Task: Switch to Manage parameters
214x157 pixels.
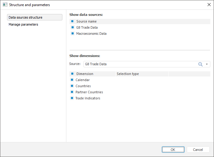Action: click(24, 24)
